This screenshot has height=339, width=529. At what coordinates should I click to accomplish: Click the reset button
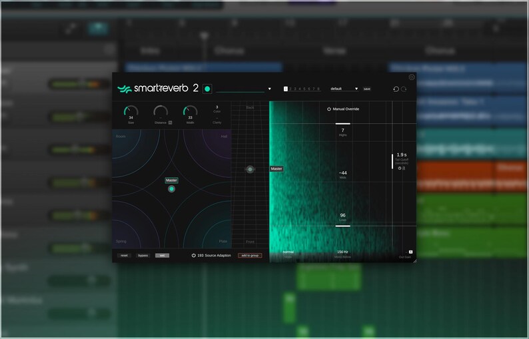(124, 255)
